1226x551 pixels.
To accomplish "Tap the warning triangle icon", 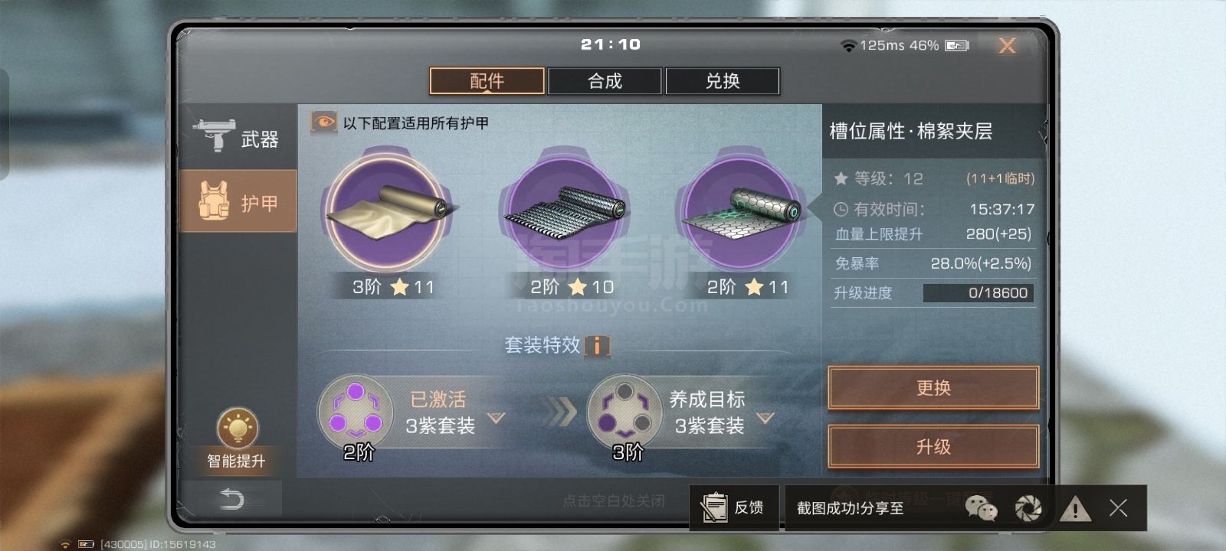I will [x=1075, y=508].
